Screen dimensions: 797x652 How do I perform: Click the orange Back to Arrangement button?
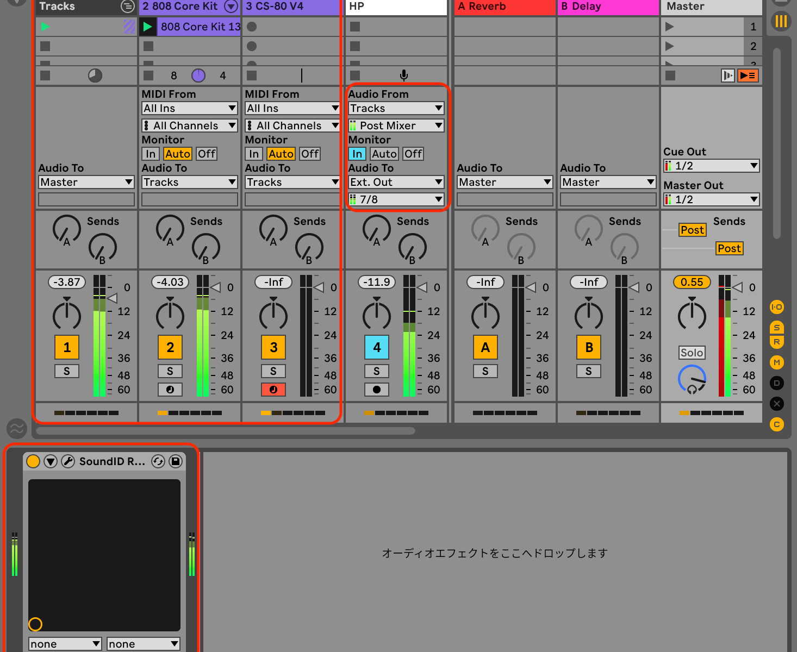[x=748, y=76]
